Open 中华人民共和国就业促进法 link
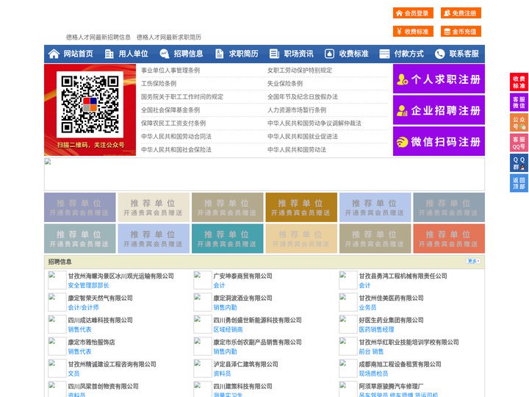This screenshot has width=529, height=397. [303, 137]
